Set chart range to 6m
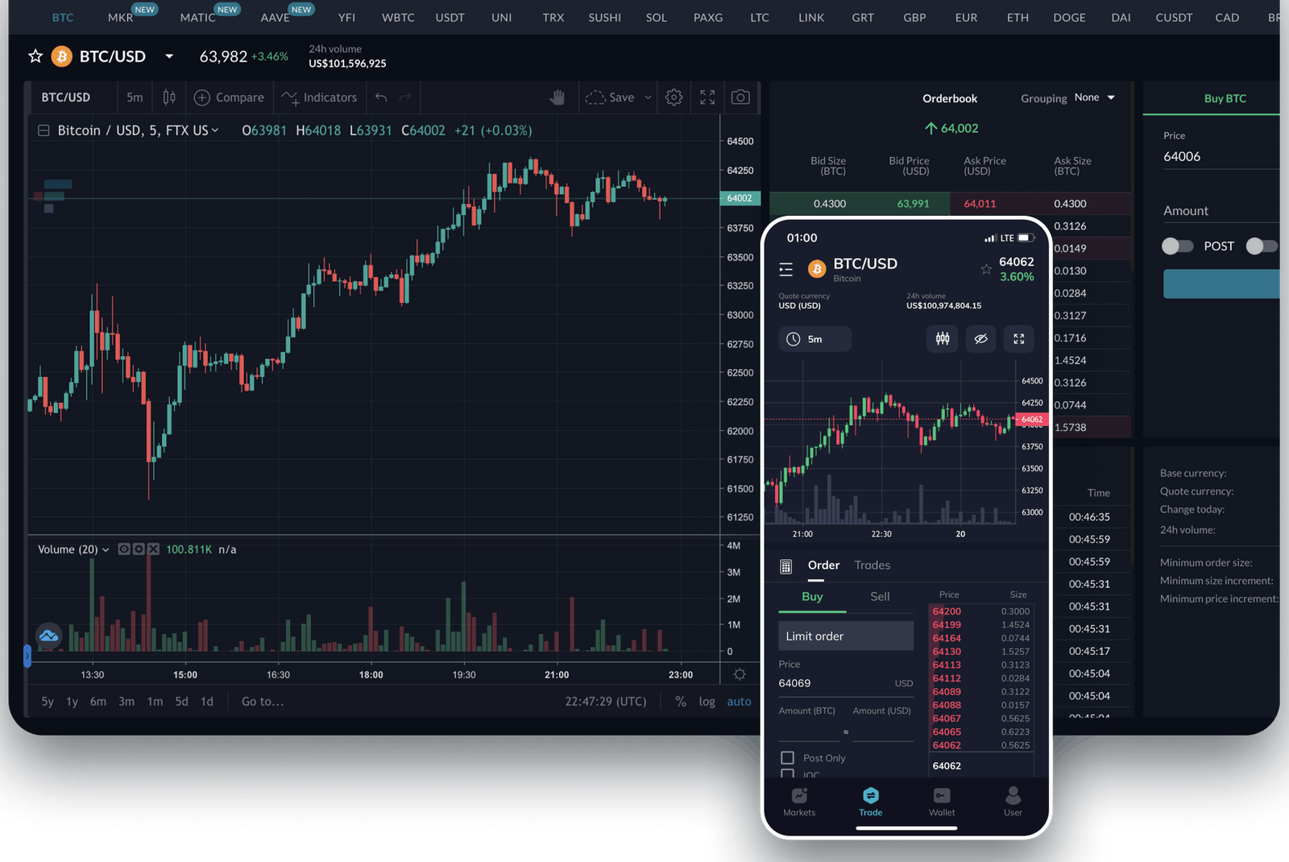The height and width of the screenshot is (862, 1289). coord(98,702)
